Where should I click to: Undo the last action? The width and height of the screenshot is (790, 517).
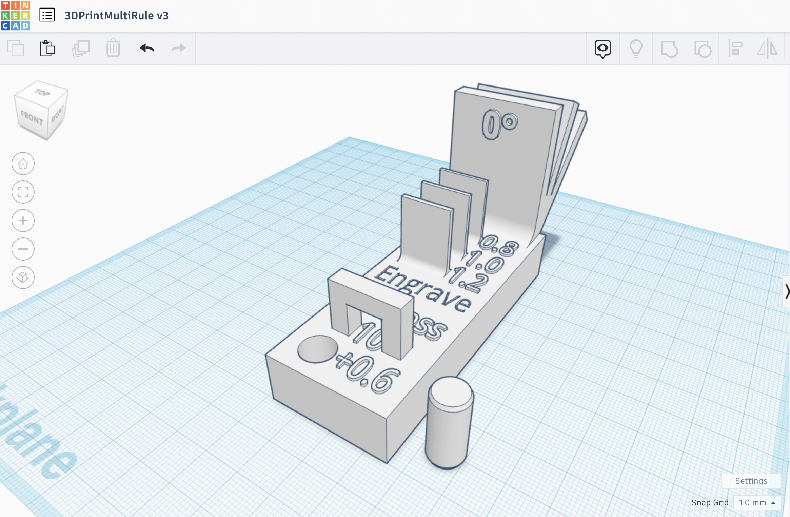tap(146, 48)
